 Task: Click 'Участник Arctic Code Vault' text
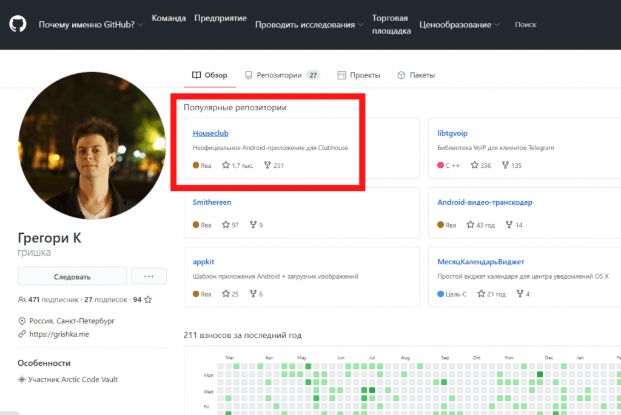click(73, 379)
